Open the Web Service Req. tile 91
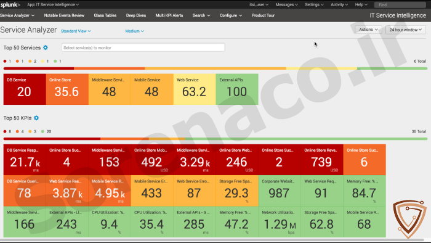Viewport: 431px width, 243px height. [322, 191]
